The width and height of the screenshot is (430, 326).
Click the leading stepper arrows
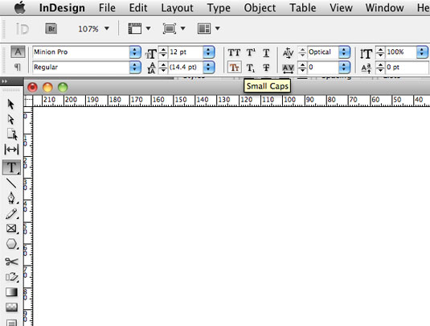coord(163,68)
